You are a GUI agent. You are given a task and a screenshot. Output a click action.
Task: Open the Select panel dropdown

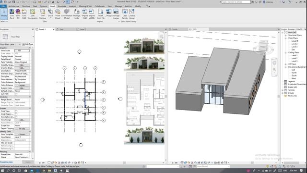(x=4, y=21)
